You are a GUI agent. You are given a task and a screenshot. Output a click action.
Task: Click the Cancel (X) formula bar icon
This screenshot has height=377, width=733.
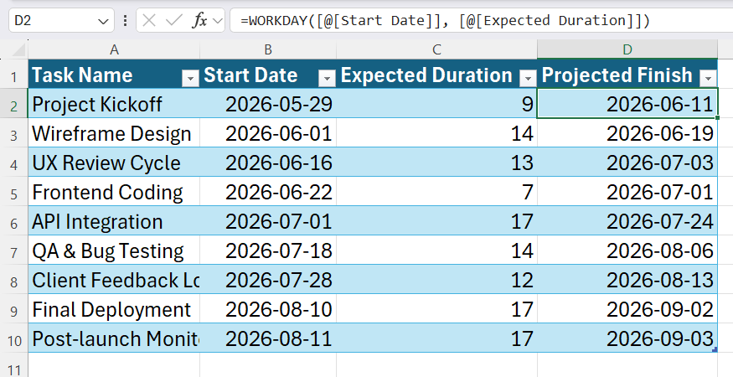pyautogui.click(x=148, y=21)
